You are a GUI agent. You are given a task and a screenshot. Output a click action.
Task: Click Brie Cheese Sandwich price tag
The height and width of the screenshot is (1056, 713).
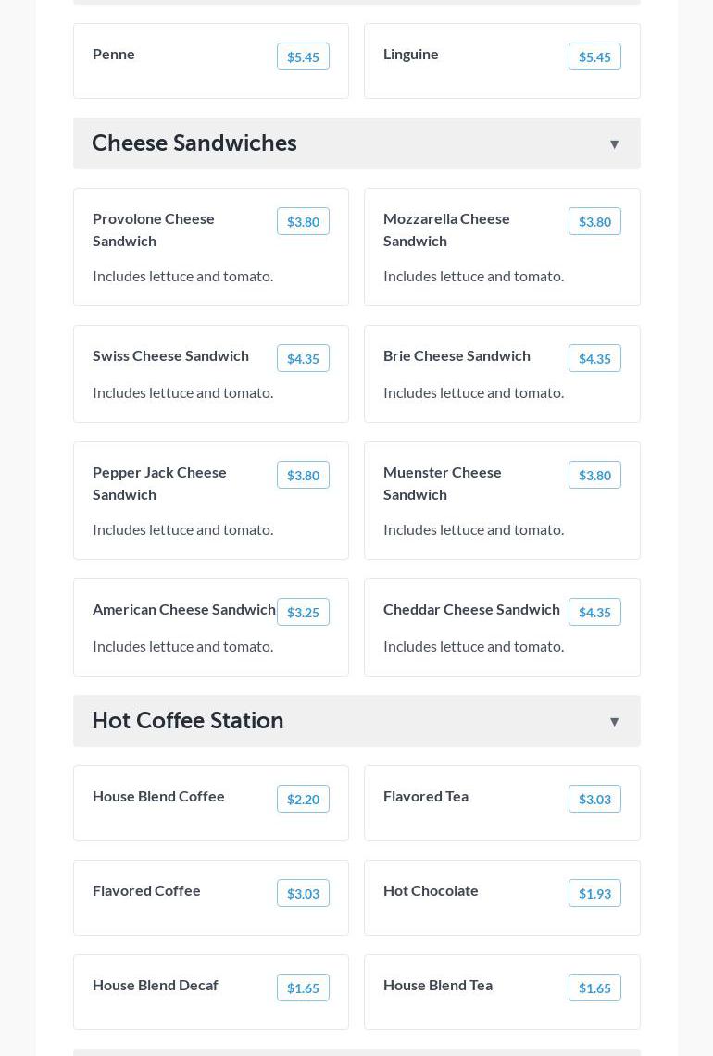coord(594,359)
